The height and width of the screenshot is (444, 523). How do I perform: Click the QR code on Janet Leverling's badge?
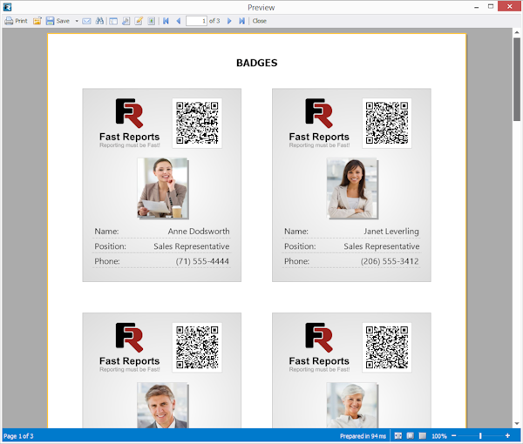pos(387,123)
